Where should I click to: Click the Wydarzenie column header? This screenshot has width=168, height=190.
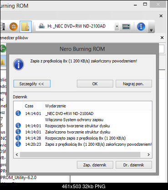coord(97,106)
